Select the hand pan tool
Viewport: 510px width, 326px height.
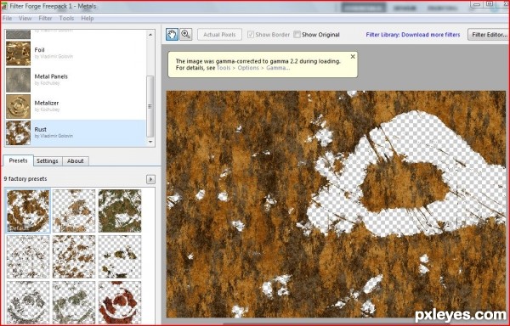[x=172, y=35]
